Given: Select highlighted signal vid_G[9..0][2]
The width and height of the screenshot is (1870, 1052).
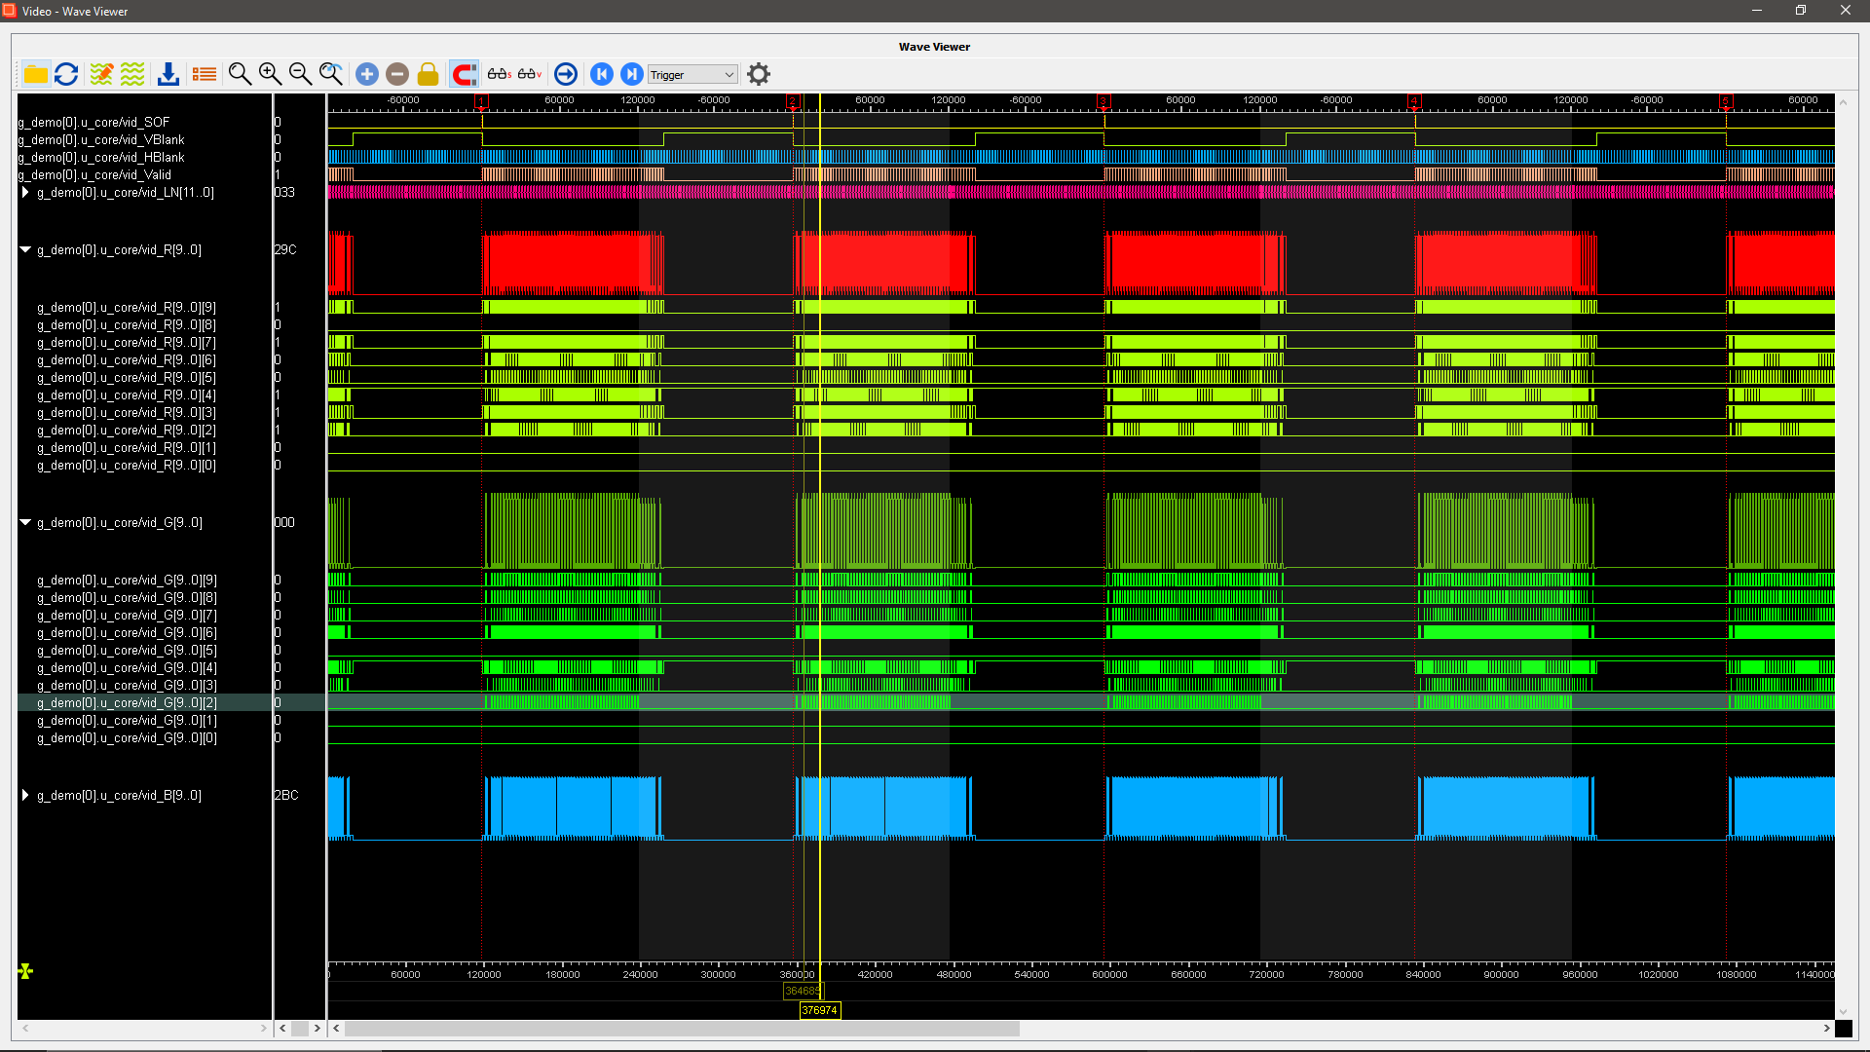Looking at the screenshot, I should (127, 703).
